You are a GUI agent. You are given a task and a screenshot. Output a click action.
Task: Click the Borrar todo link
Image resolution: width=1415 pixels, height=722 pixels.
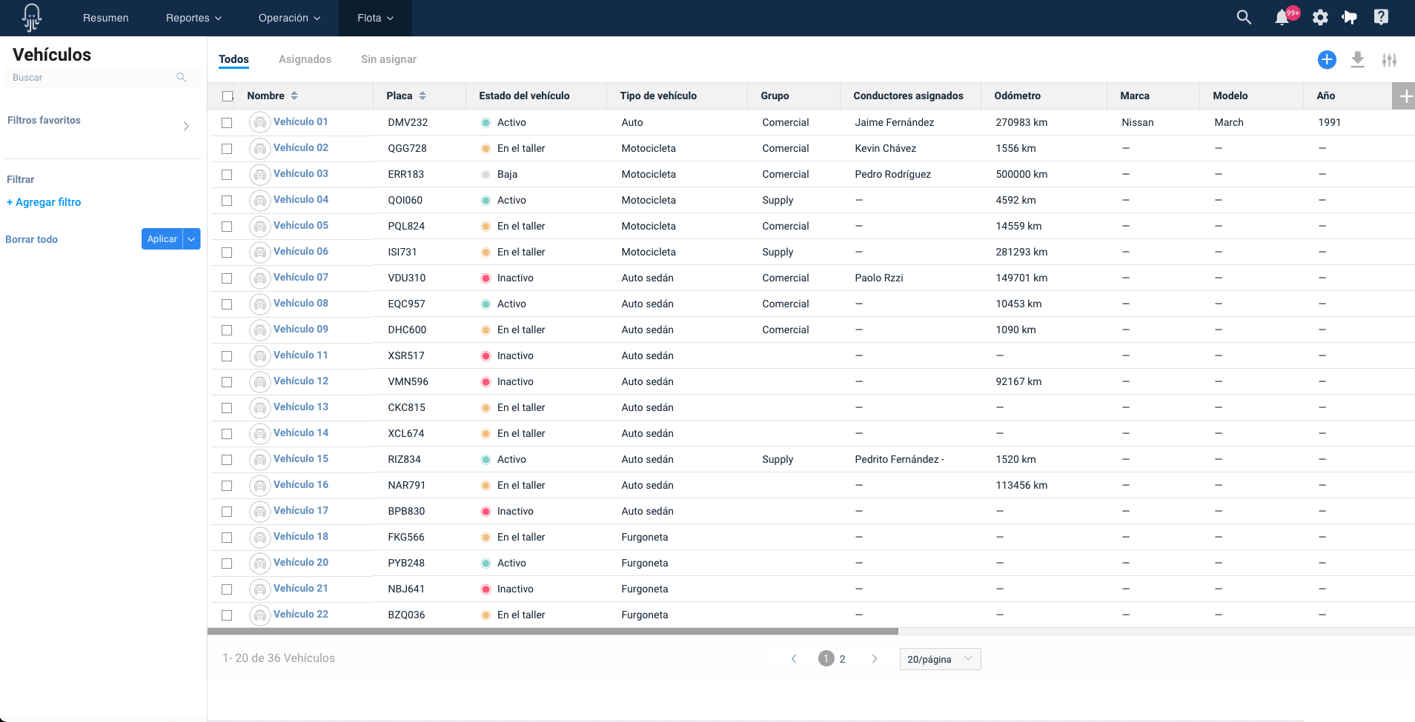[31, 239]
